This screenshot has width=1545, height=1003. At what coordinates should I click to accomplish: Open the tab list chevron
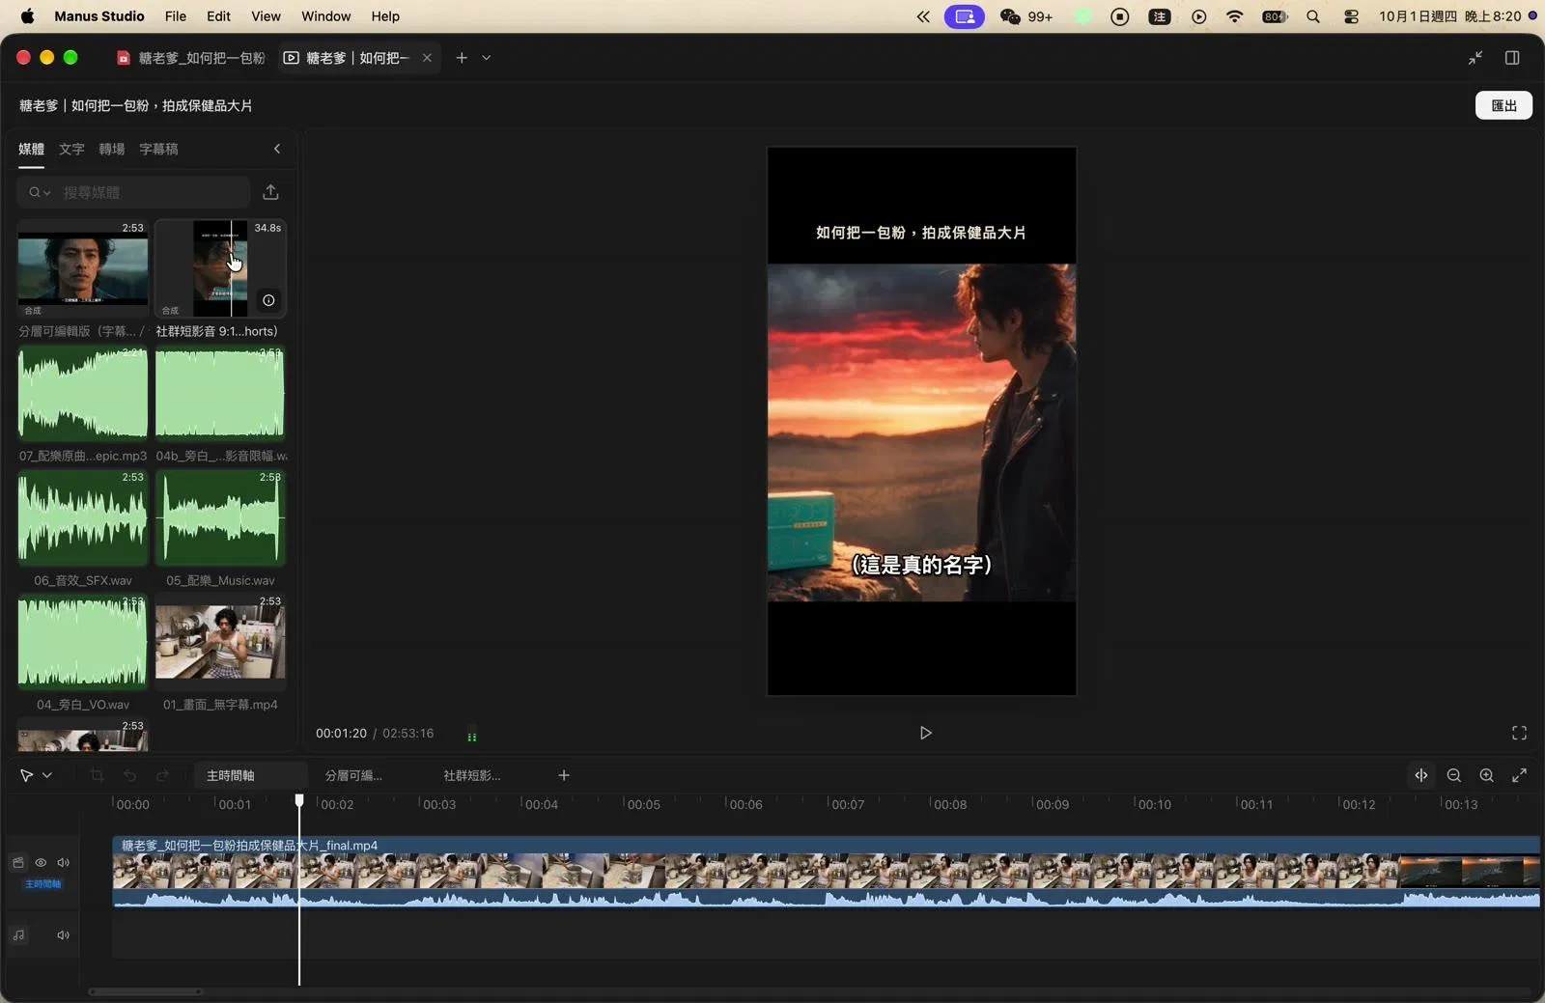click(x=487, y=58)
